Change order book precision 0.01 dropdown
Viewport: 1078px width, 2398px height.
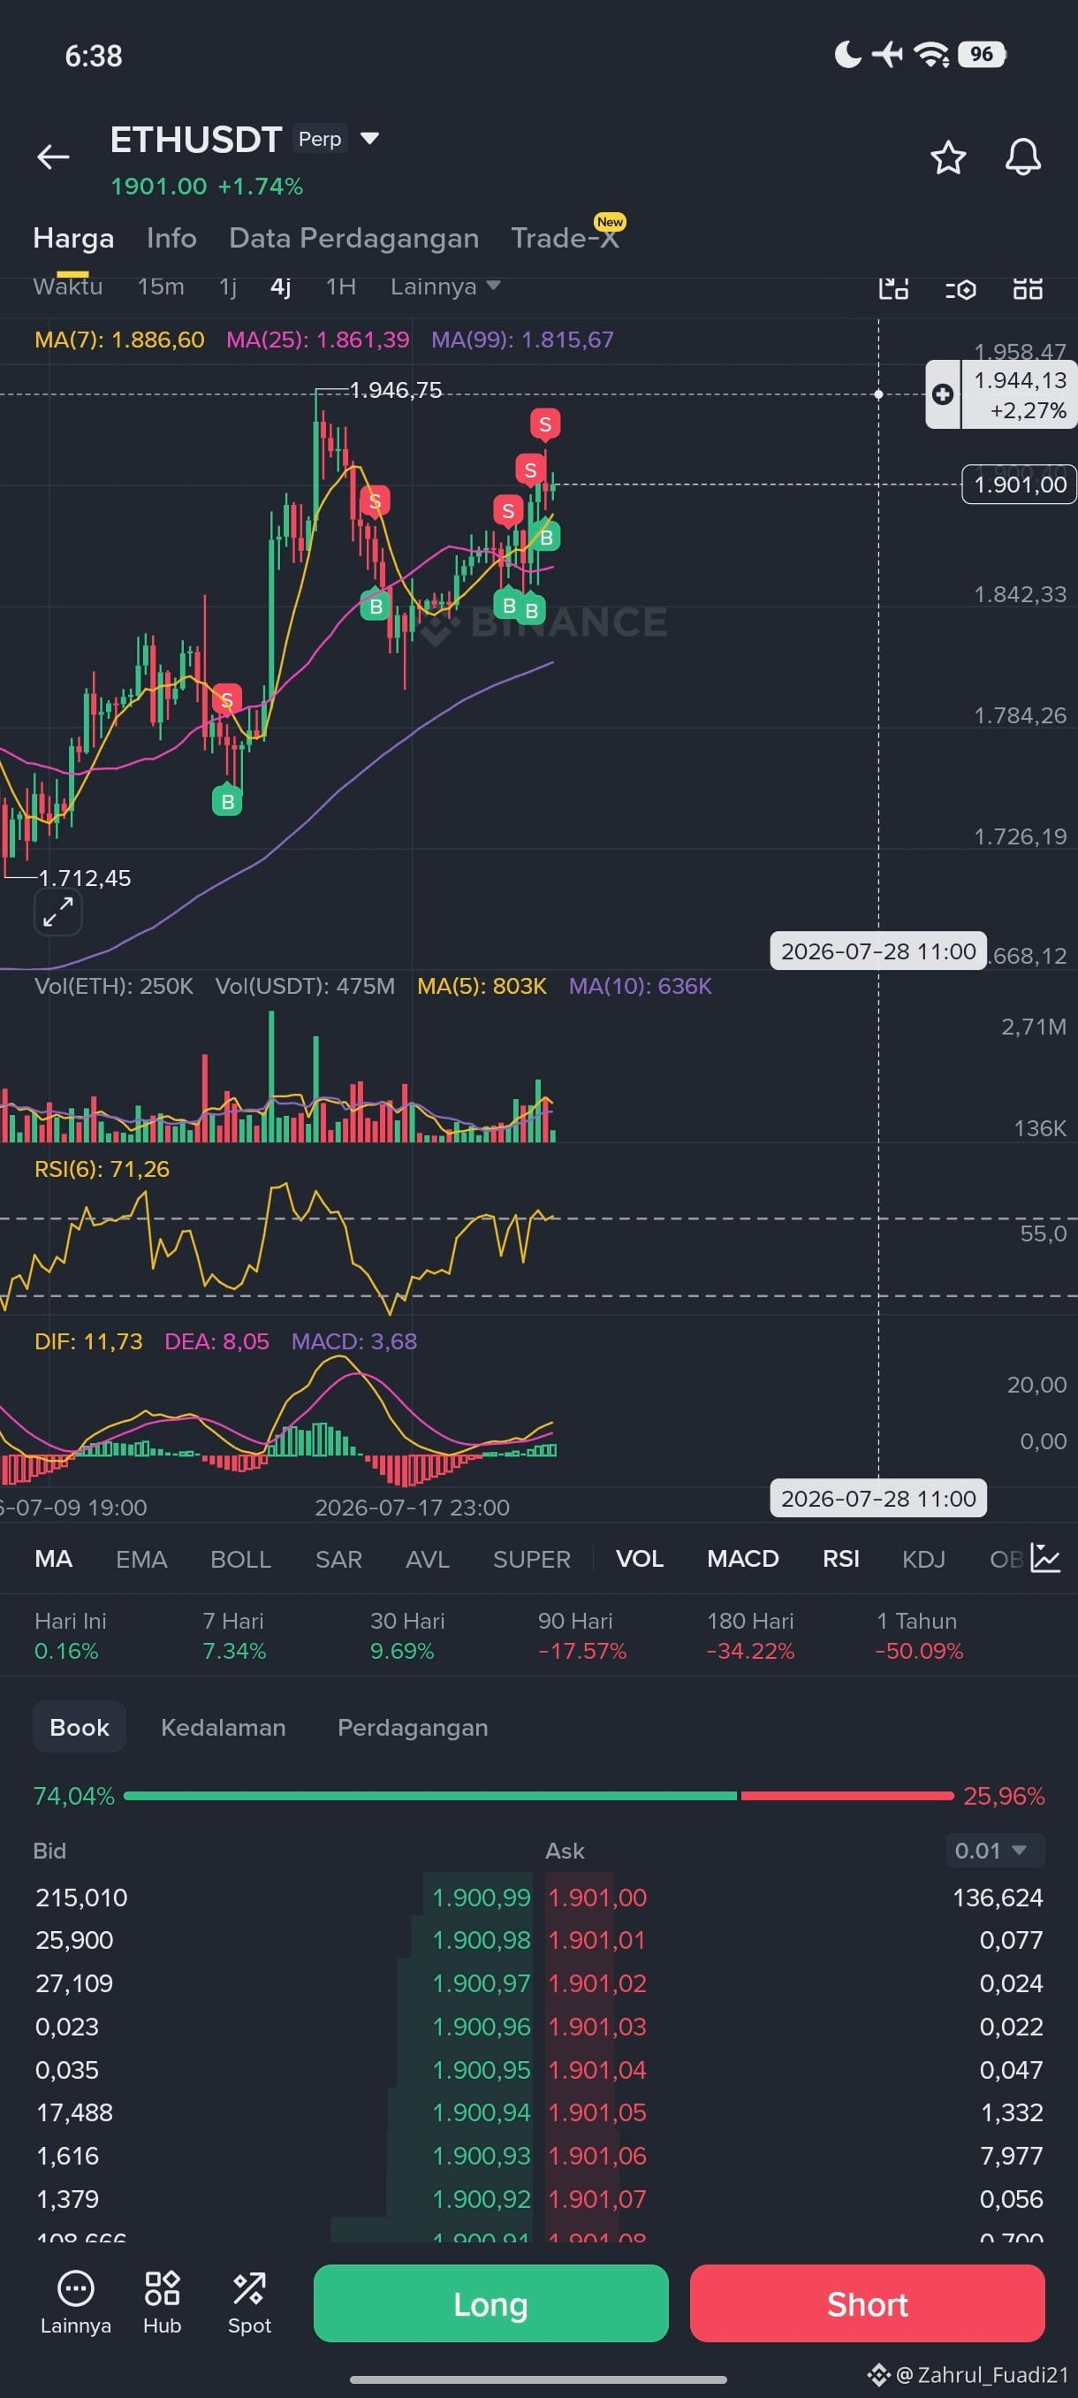pyautogui.click(x=994, y=1851)
